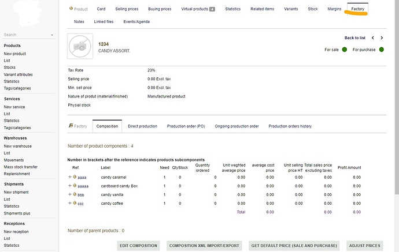The width and height of the screenshot is (399, 252).
Task: Open New product in sidebar
Action: tap(15, 54)
